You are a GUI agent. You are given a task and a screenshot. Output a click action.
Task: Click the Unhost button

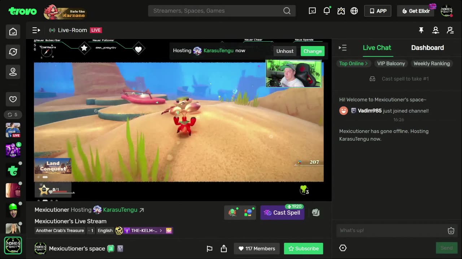[x=285, y=51]
